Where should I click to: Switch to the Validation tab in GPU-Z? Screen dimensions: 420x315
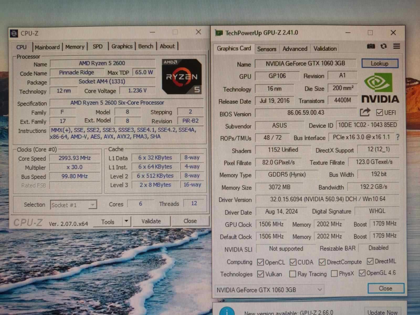[325, 49]
